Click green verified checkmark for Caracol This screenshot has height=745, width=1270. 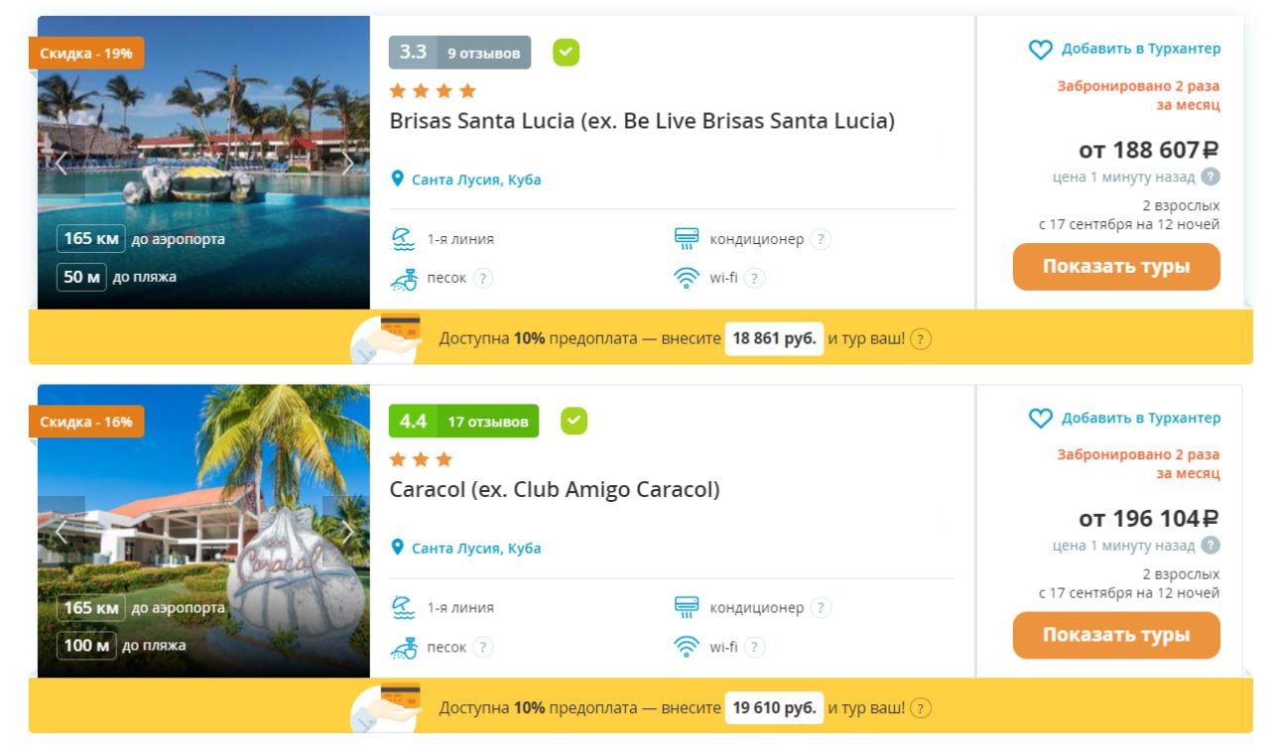pos(573,422)
